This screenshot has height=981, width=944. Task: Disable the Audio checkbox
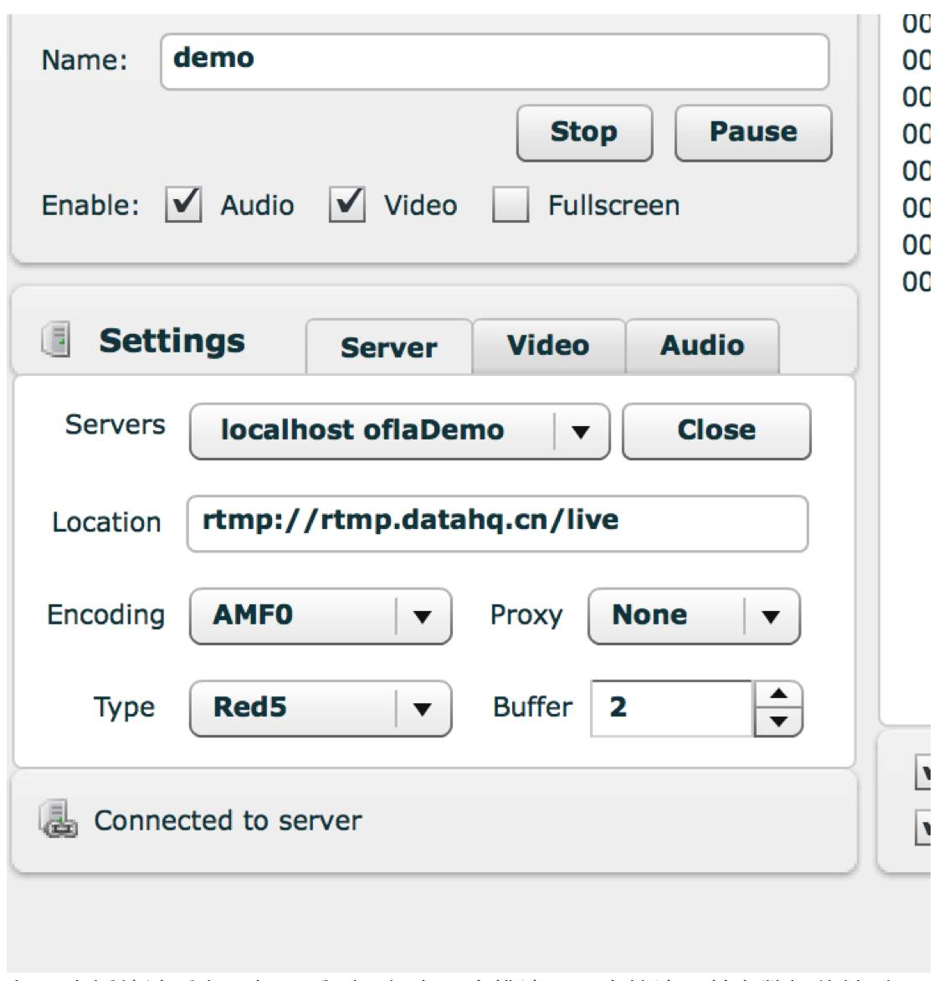(x=183, y=204)
